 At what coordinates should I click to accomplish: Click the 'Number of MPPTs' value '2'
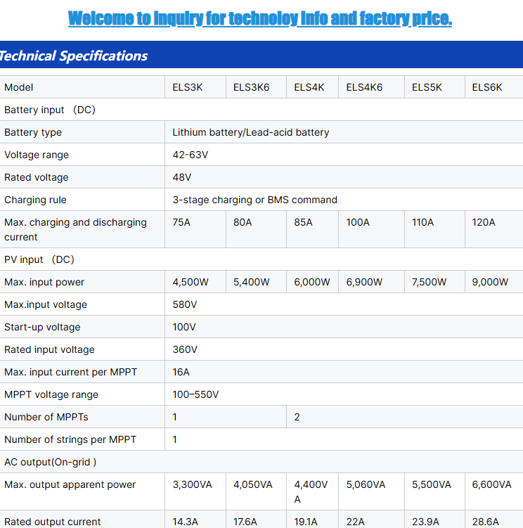point(297,417)
